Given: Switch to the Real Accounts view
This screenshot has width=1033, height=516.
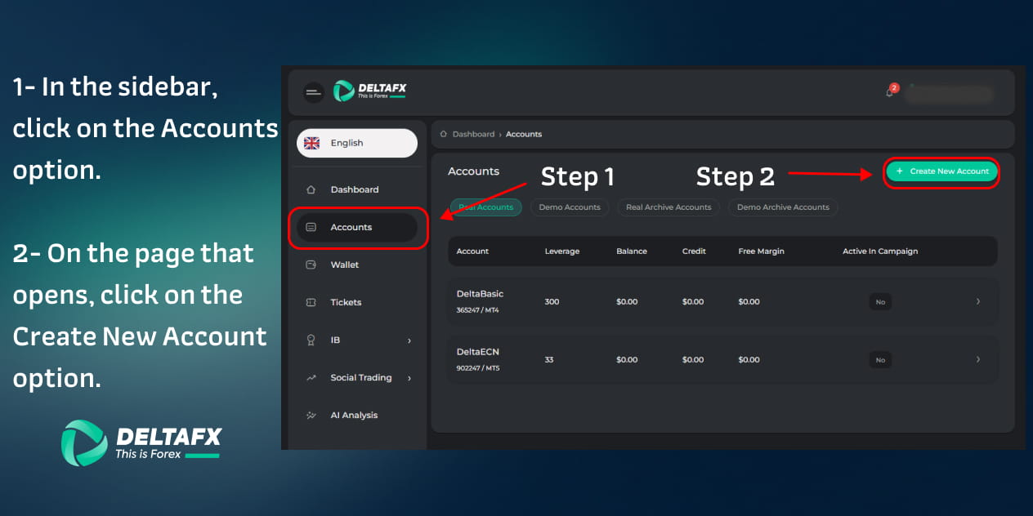Looking at the screenshot, I should click(485, 207).
